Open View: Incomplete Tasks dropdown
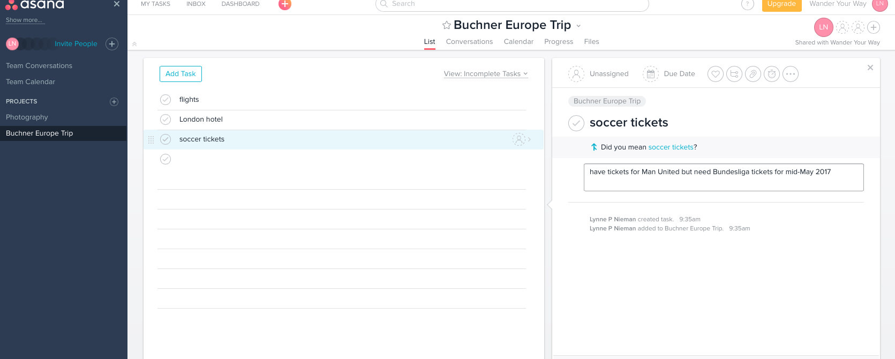The width and height of the screenshot is (895, 359). pos(486,74)
